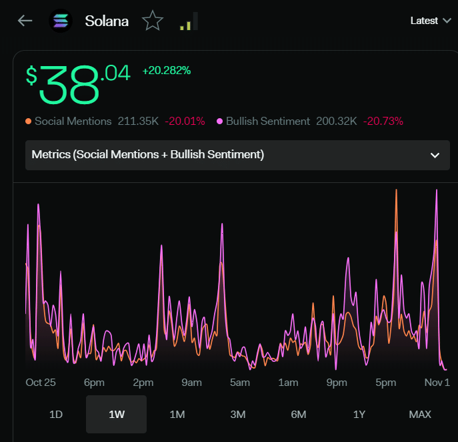Choose the 1Y time range

[359, 414]
